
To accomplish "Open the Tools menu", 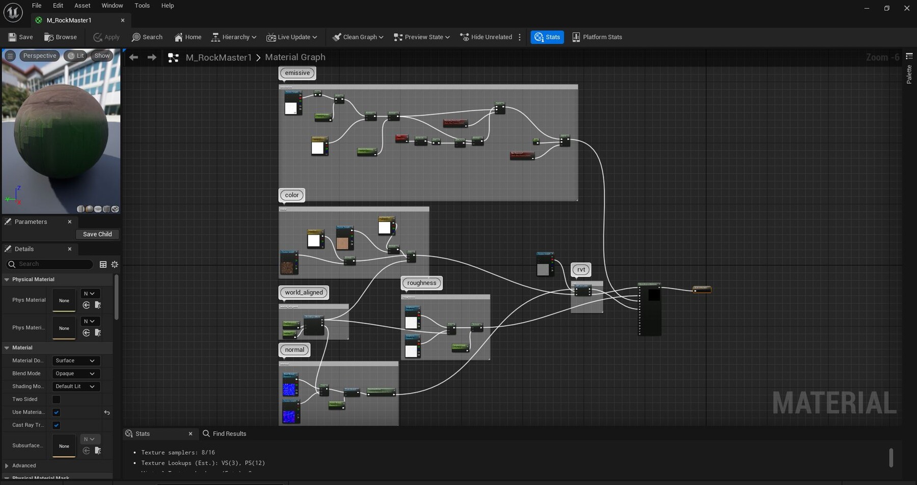I will click(142, 6).
